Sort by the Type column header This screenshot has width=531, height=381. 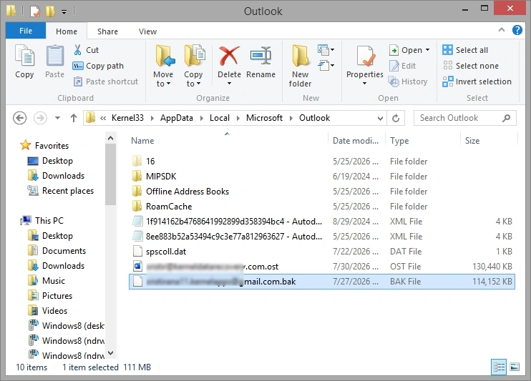tap(399, 140)
